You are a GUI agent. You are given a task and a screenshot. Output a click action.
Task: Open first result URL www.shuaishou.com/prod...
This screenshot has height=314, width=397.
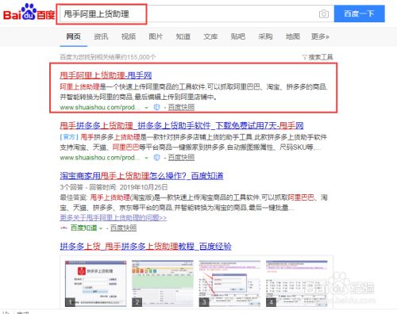pos(100,107)
